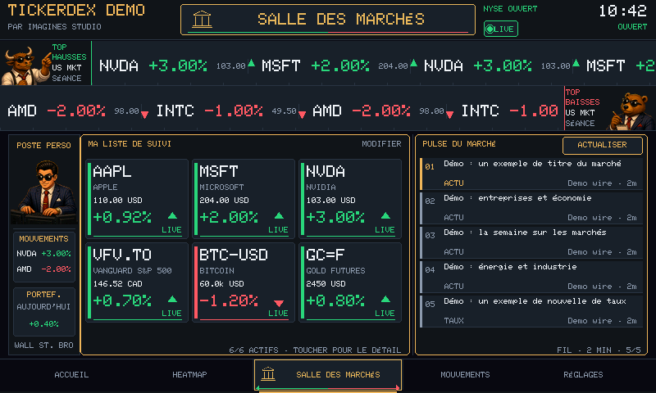The width and height of the screenshot is (656, 393).
Task: Click the MA LISTE DE SUIVI heading
Action: point(130,143)
